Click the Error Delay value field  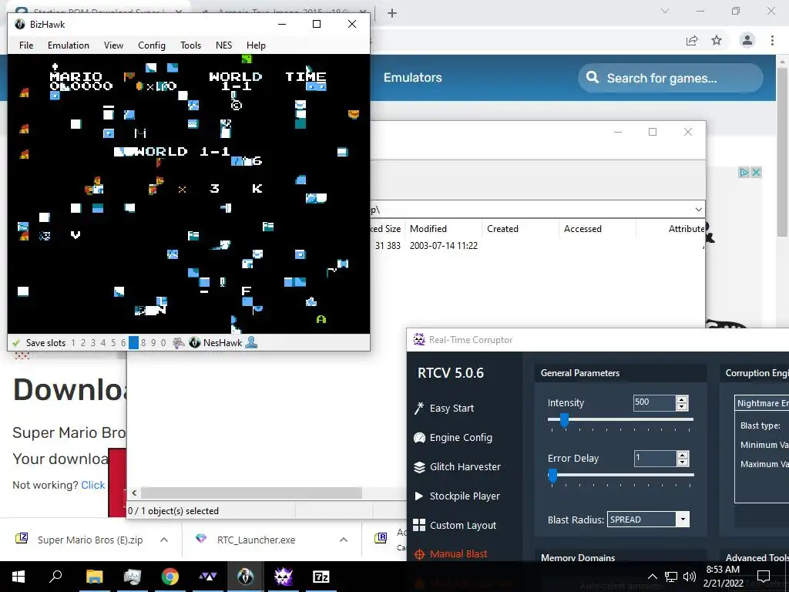point(655,458)
